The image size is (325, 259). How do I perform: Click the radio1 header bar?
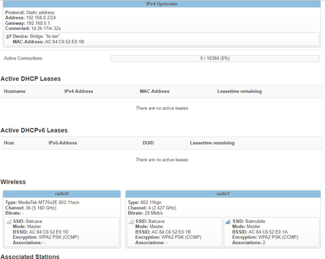pyautogui.click(x=223, y=194)
